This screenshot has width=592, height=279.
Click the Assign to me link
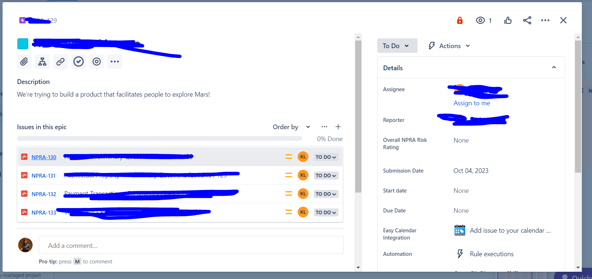pyautogui.click(x=472, y=103)
